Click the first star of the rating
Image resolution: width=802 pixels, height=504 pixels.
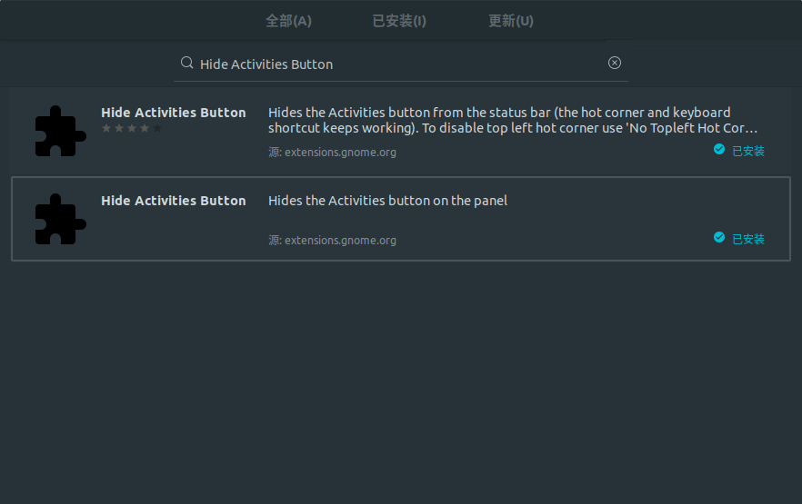pos(106,129)
